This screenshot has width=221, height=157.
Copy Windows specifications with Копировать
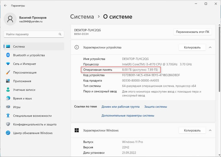tap(192, 130)
